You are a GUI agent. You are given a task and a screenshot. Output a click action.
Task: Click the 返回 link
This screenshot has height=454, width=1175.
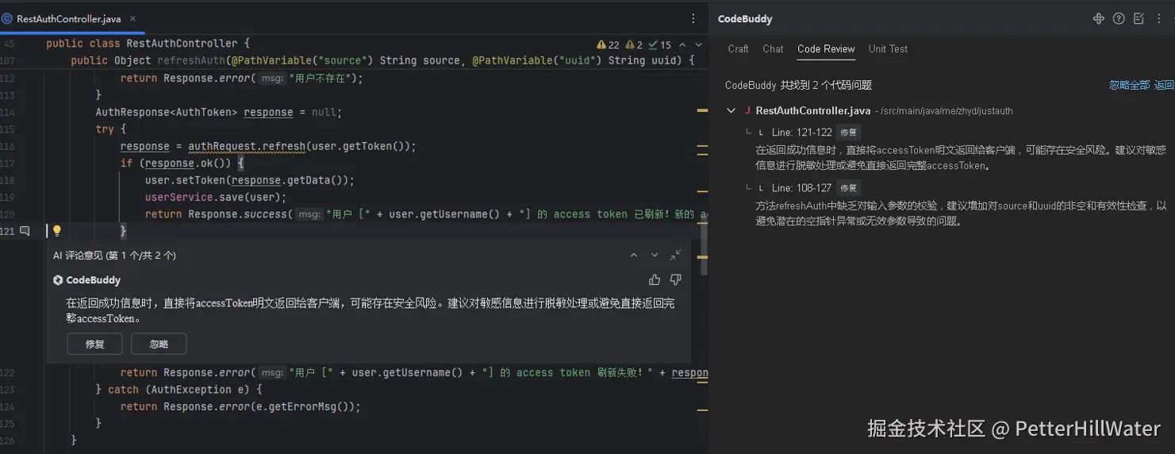click(x=1164, y=85)
